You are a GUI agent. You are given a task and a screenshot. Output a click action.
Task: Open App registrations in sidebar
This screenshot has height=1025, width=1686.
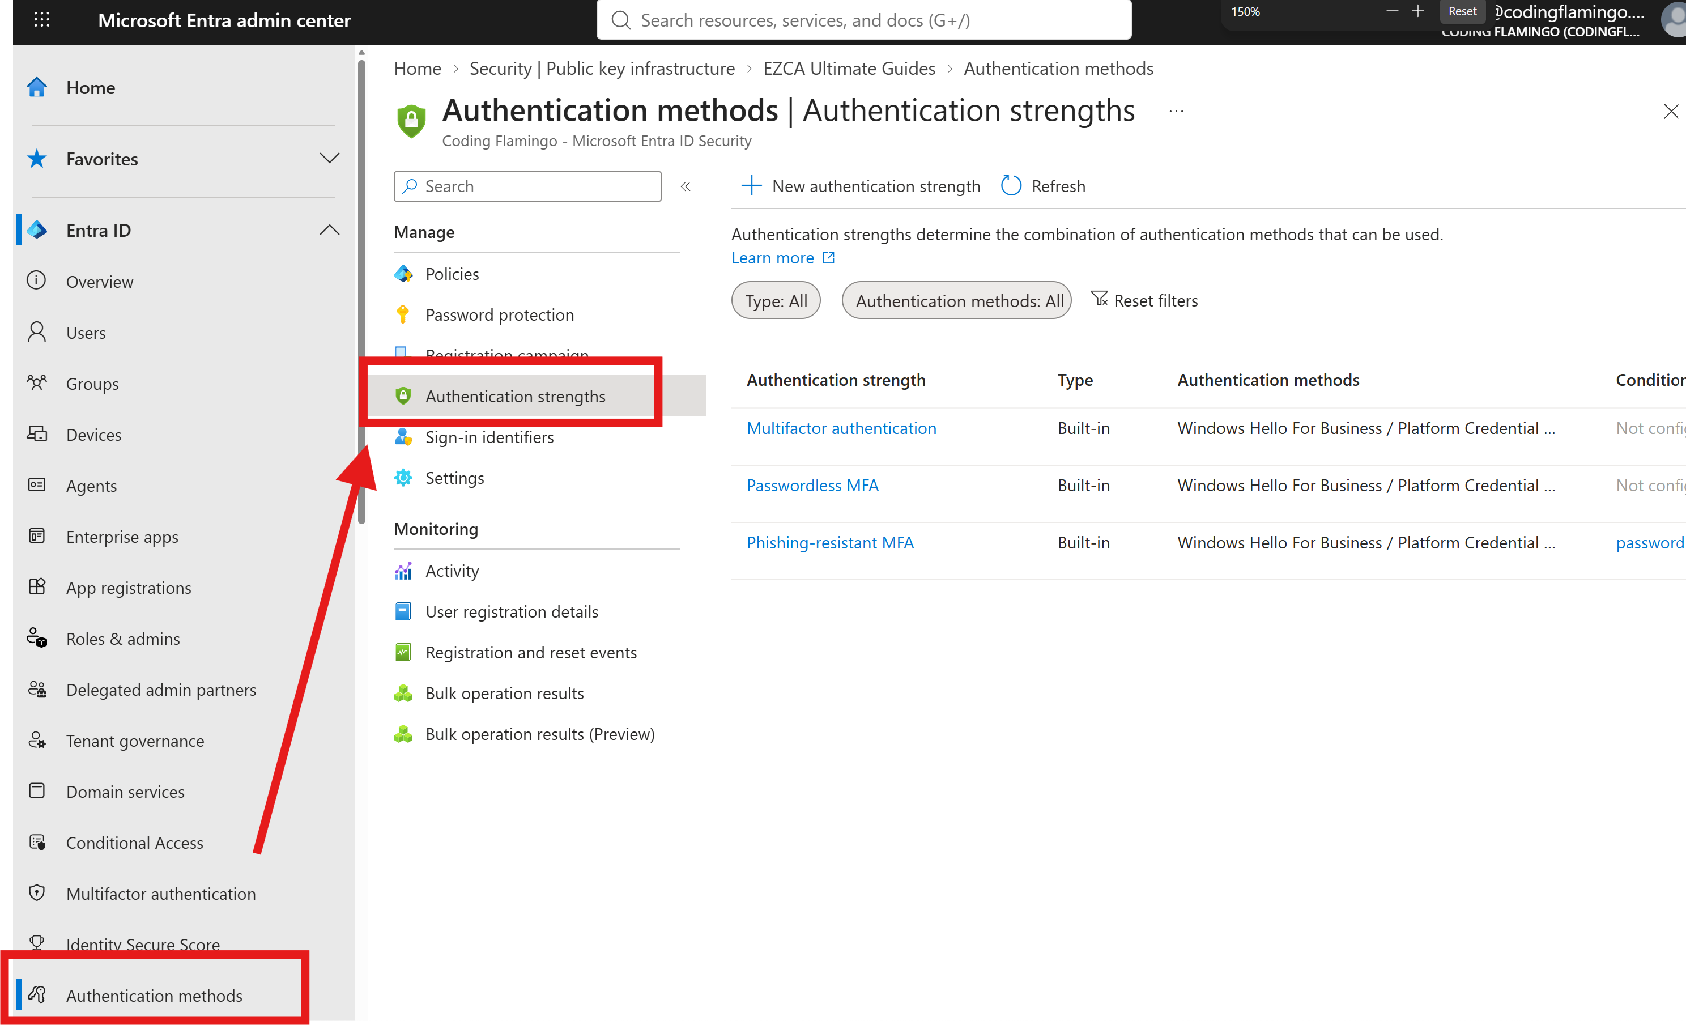[129, 588]
